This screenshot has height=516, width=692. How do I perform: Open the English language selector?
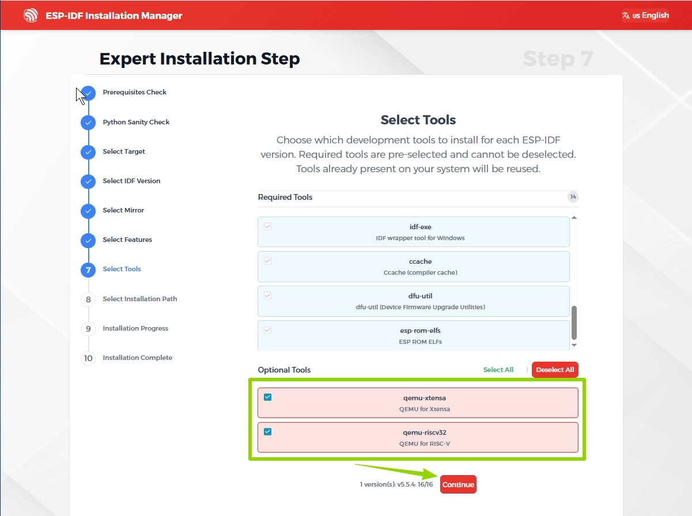tap(645, 16)
